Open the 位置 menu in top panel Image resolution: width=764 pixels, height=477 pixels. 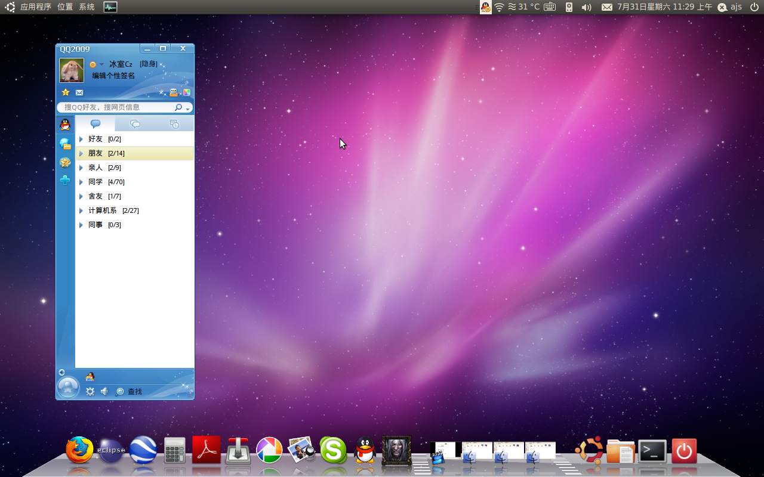[x=65, y=7]
